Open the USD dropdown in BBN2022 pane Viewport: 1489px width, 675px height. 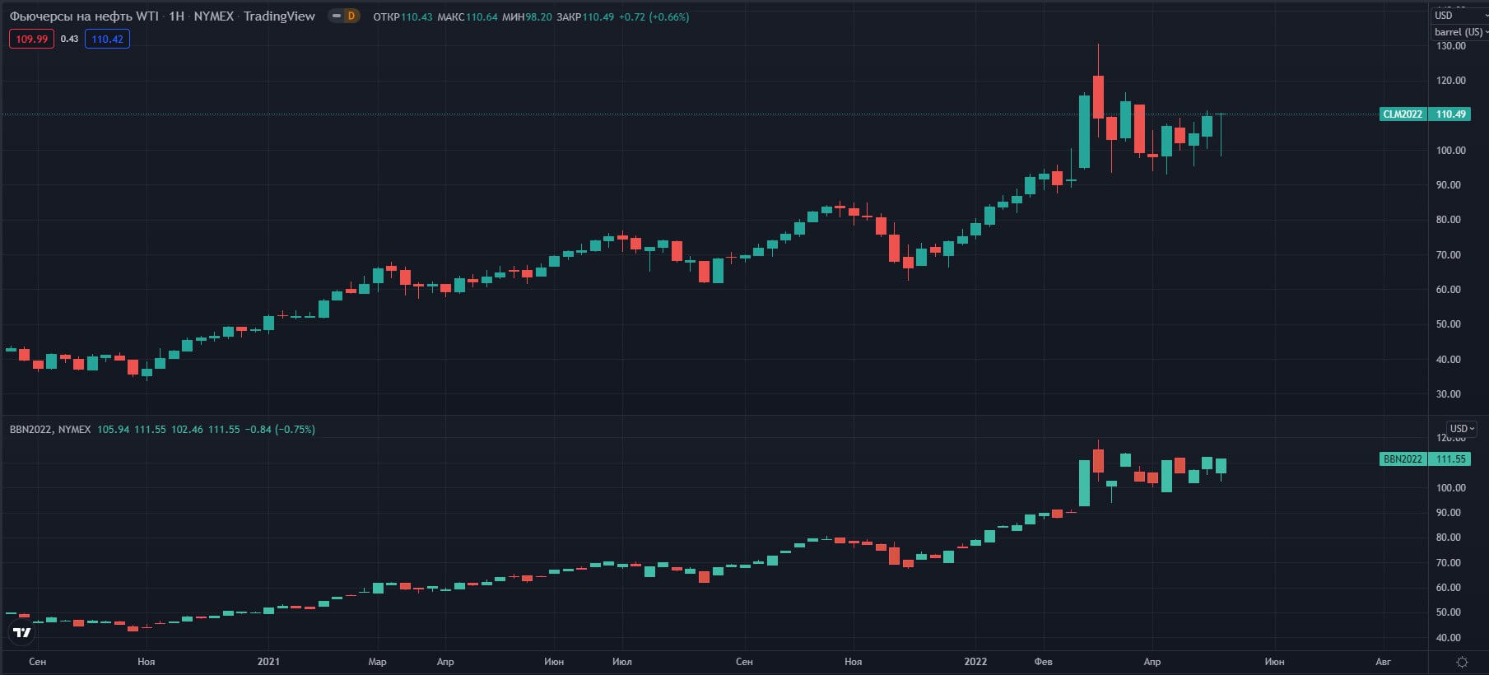click(x=1462, y=429)
